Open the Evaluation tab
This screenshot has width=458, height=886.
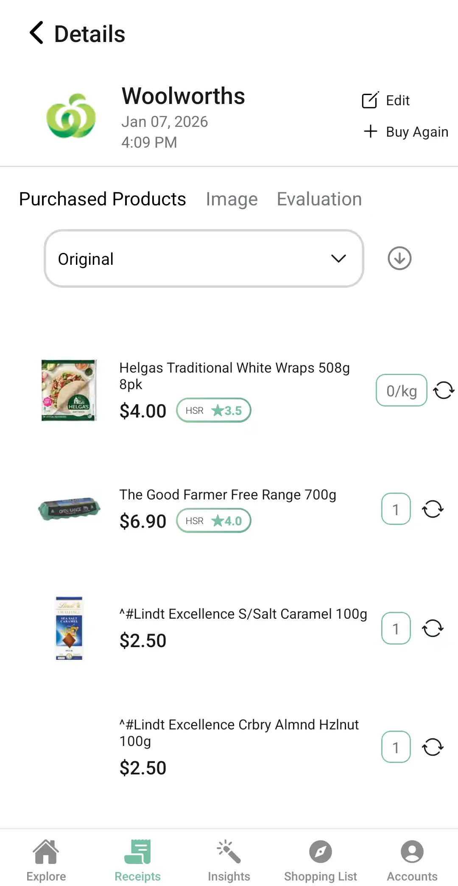[x=319, y=199]
